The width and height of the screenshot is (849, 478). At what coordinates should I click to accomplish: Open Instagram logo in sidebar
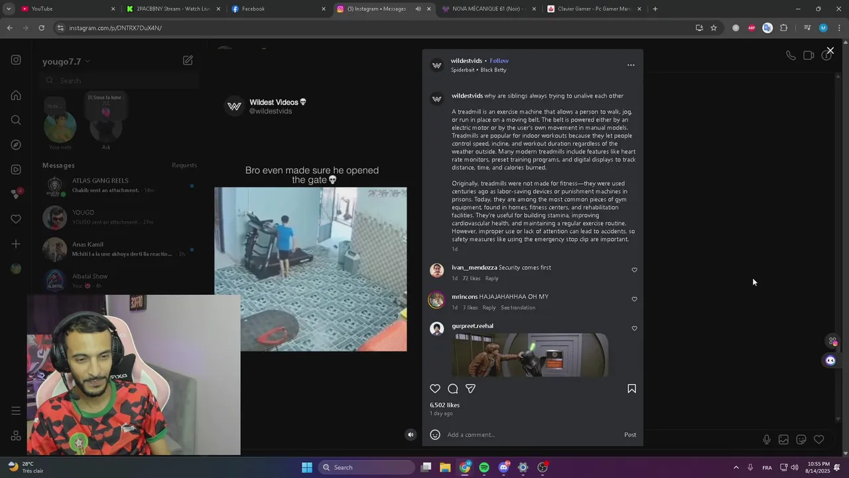16,60
